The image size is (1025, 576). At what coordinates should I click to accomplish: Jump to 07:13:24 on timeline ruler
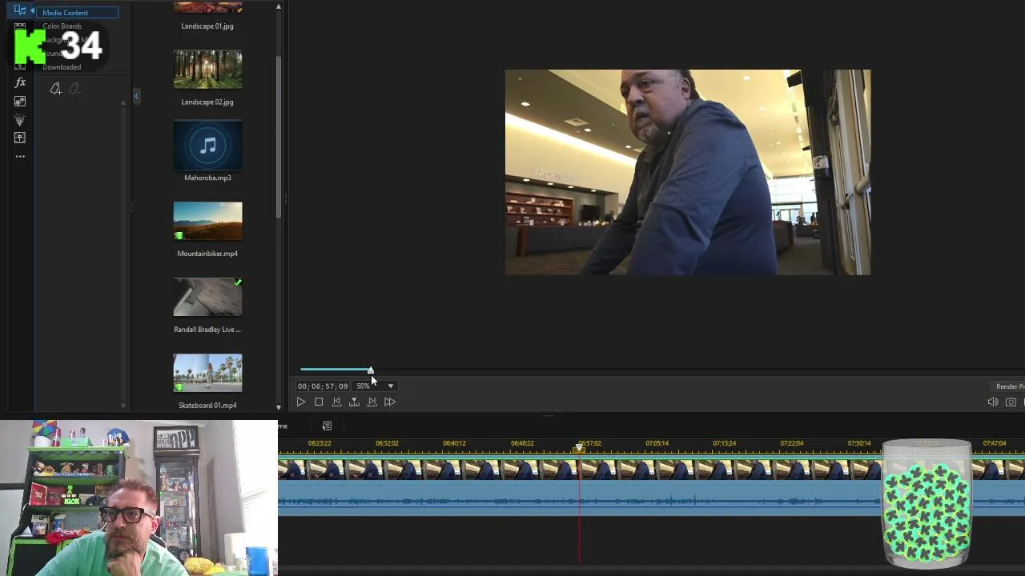coord(724,443)
